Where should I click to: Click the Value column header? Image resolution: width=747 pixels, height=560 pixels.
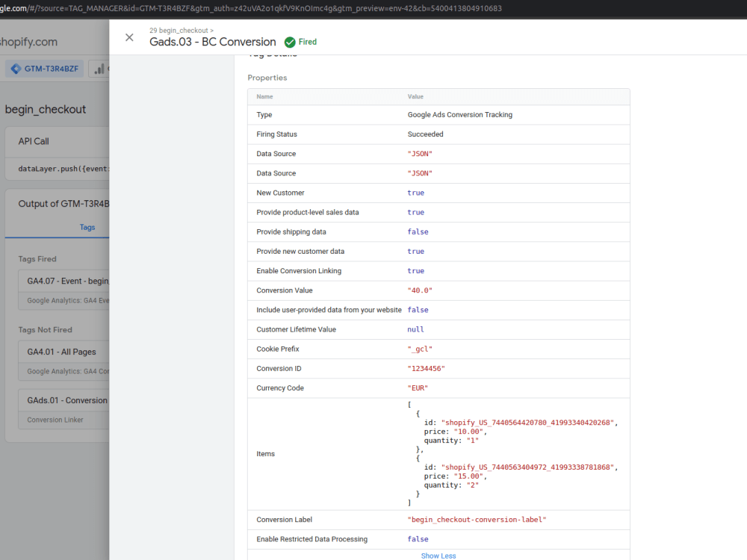[415, 96]
